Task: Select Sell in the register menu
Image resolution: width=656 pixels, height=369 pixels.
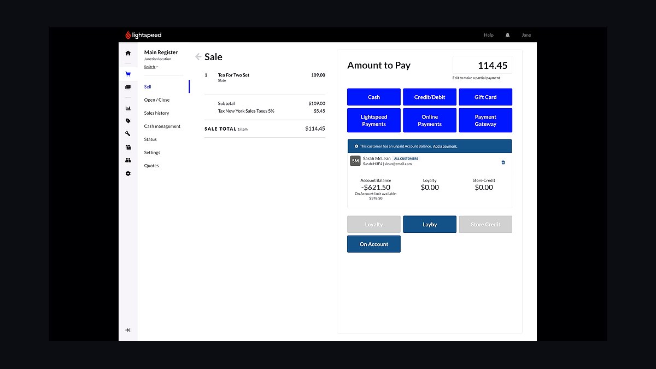Action: point(148,87)
